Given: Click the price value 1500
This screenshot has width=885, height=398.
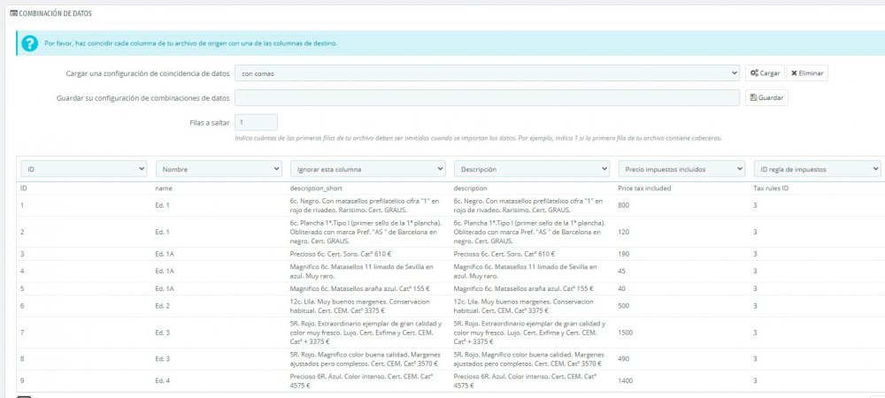Looking at the screenshot, I should coord(626,333).
